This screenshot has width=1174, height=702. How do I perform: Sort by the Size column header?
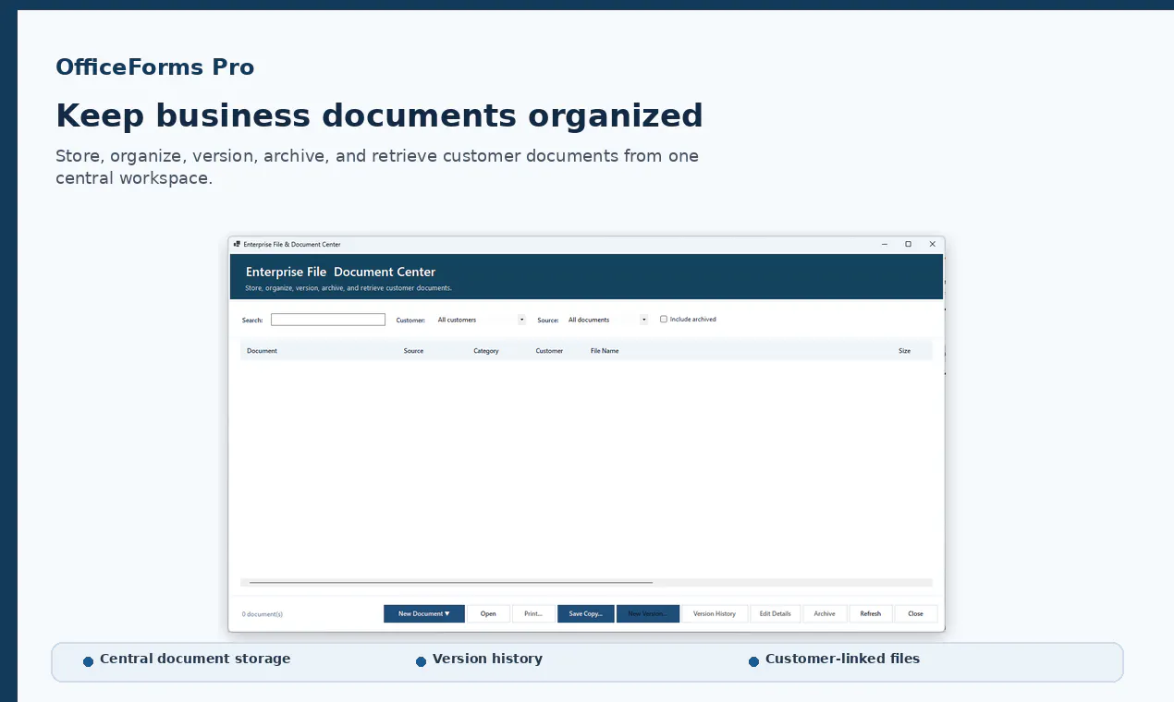click(904, 351)
